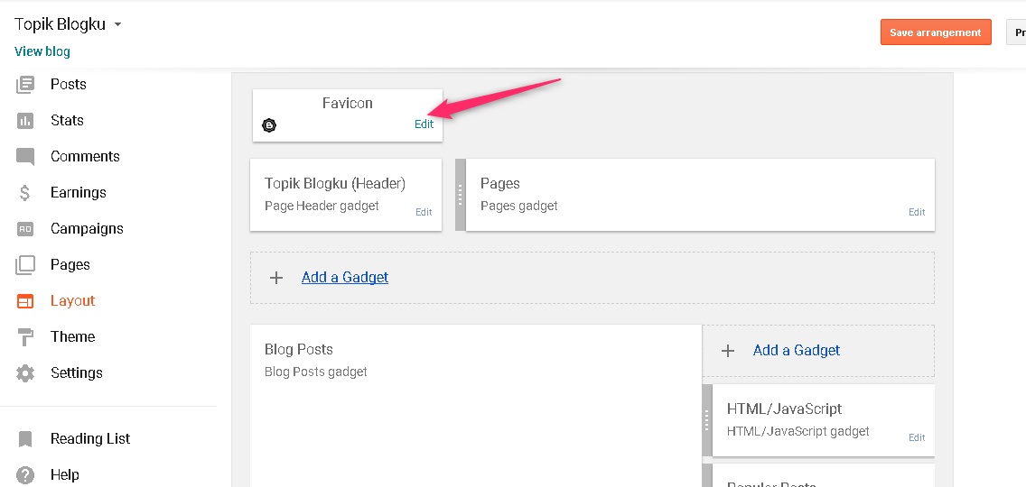Viewport: 1026px width, 487px height.
Task: Click the 'Blog Posts gadget' description text
Action: (x=316, y=372)
